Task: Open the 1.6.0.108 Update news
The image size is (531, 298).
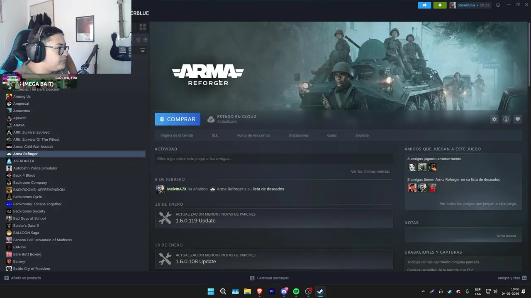Action: tap(274, 259)
